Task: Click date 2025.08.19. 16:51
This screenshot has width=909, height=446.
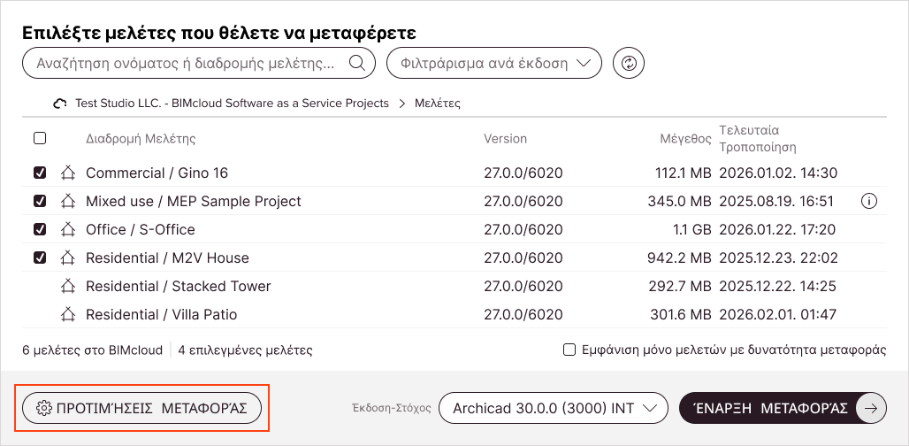Action: tap(776, 201)
